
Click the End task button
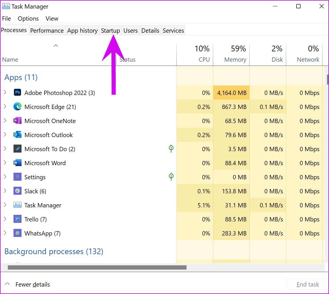(307, 284)
